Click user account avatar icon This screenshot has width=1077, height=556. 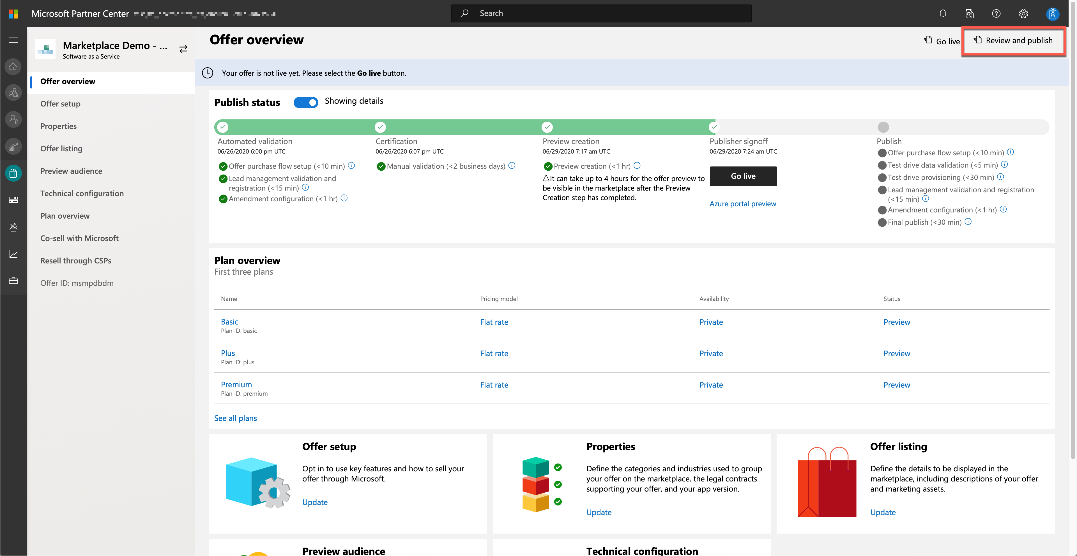1052,13
